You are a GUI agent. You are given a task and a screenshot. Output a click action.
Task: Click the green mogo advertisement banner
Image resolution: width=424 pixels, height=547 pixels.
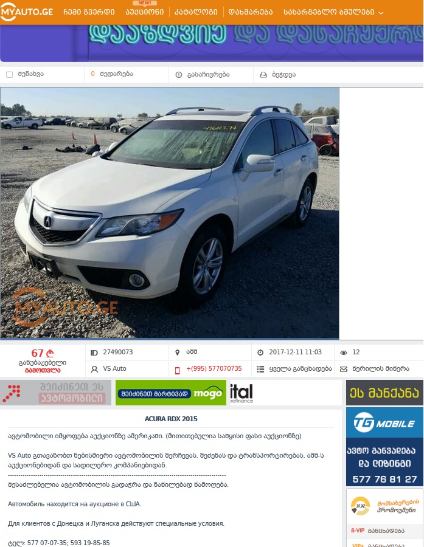click(171, 393)
